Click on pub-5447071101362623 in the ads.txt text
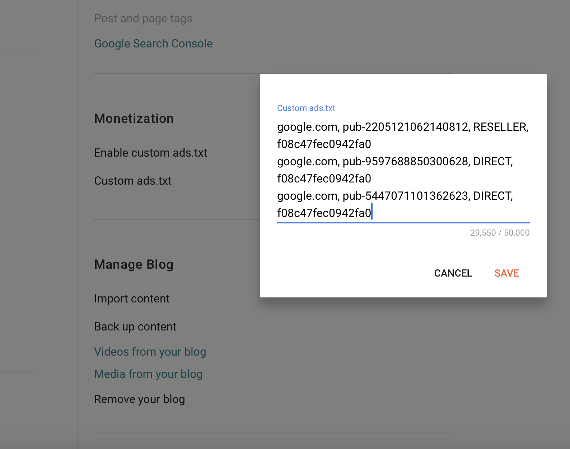The height and width of the screenshot is (449, 570). [x=406, y=196]
